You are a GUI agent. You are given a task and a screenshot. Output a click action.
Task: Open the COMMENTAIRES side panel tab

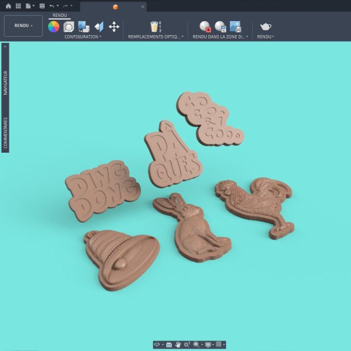[x=5, y=133]
